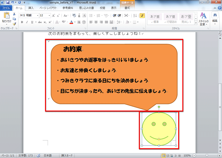This screenshot has height=158, width=222.
Task: Click the zoom slider handle
Action: pyautogui.click(x=207, y=156)
